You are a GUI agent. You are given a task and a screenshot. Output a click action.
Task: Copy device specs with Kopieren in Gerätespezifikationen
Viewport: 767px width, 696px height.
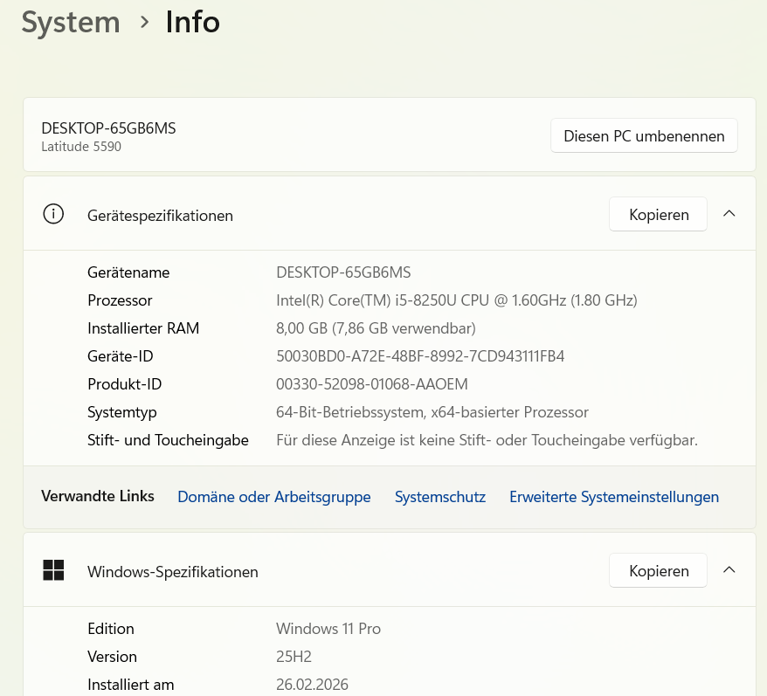click(658, 214)
